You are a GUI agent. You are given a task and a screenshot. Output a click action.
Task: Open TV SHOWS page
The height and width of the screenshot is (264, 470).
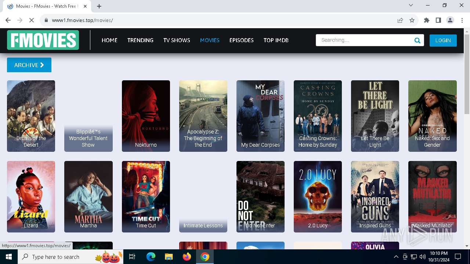tap(177, 40)
